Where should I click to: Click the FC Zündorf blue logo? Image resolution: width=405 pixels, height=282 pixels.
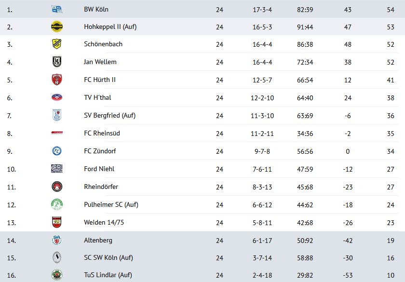(57, 151)
